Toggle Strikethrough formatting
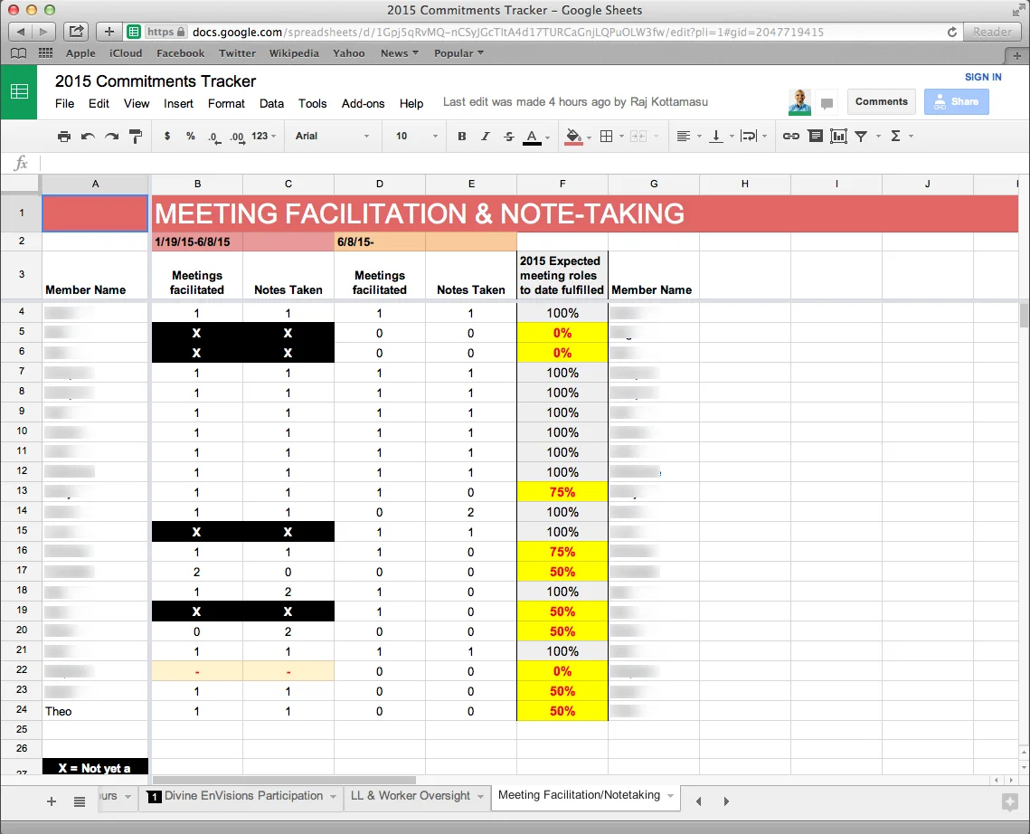 pos(509,136)
